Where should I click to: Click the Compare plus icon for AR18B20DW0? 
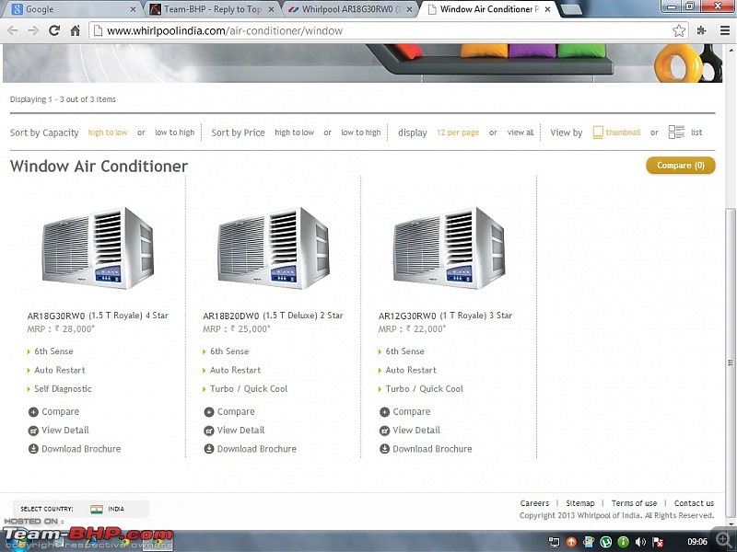click(x=209, y=412)
